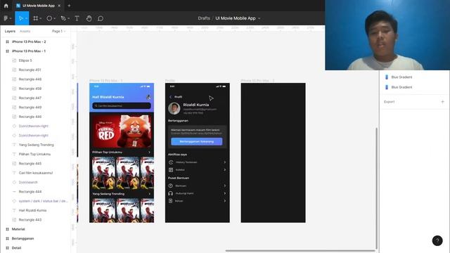Open a new tab with the plus button
Screen dimensions: 450x253
coord(69,6)
